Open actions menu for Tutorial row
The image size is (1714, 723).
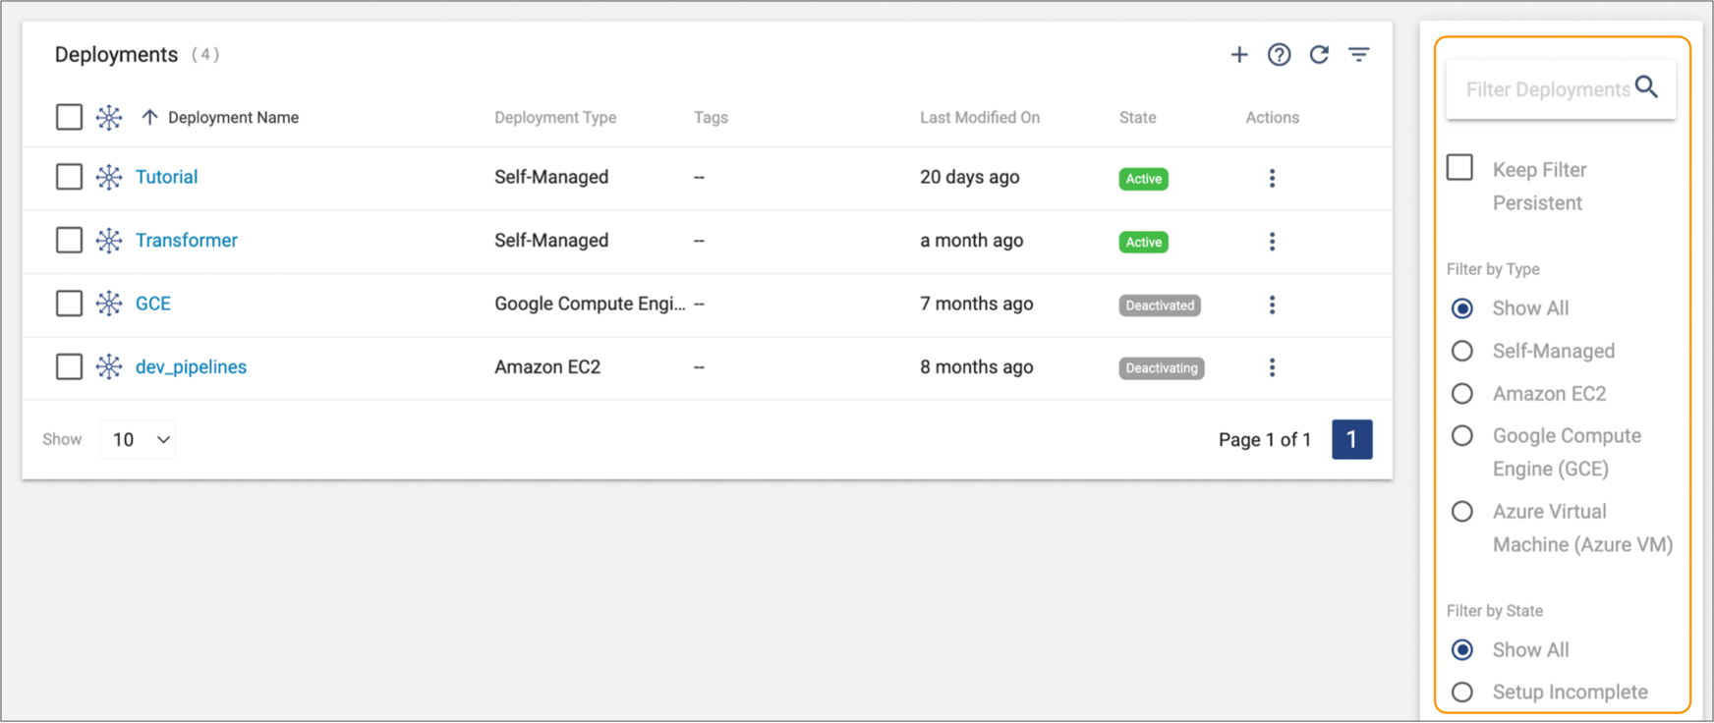1272,178
